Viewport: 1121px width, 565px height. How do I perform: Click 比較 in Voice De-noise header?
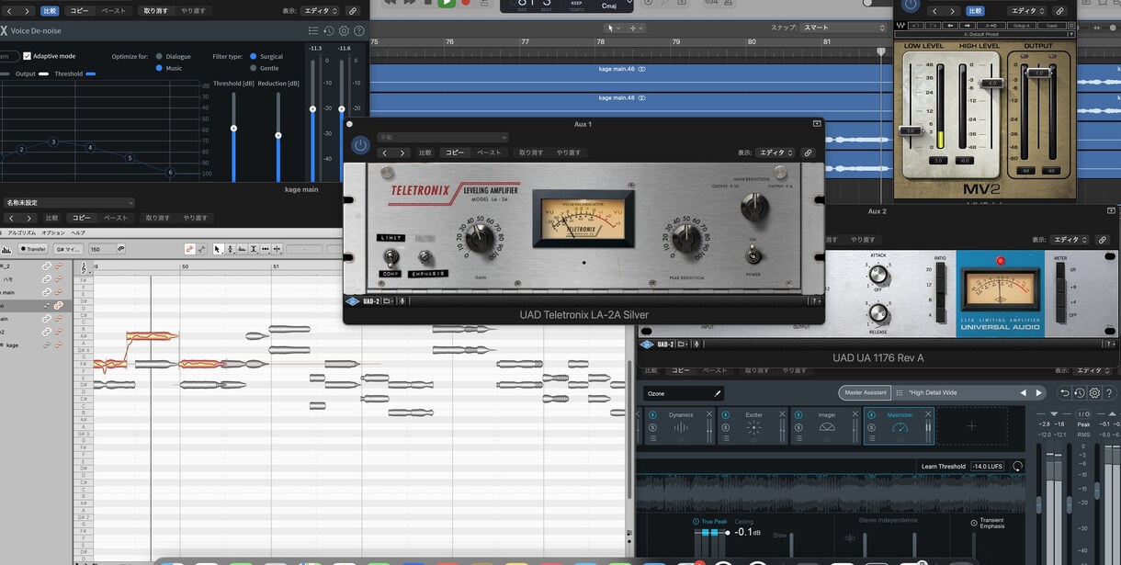point(49,11)
